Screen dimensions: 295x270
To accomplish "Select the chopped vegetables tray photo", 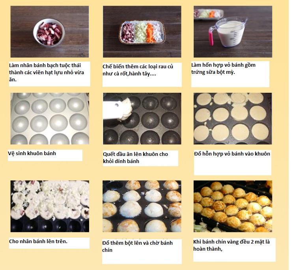I will 142,32.
